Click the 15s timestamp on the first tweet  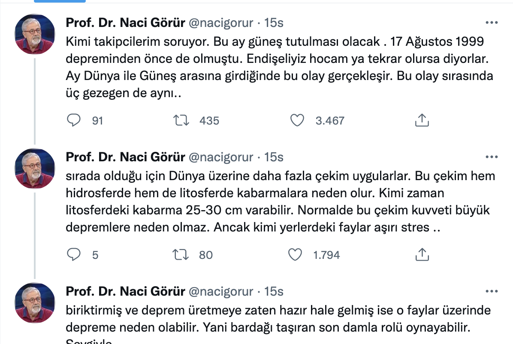pos(274,23)
